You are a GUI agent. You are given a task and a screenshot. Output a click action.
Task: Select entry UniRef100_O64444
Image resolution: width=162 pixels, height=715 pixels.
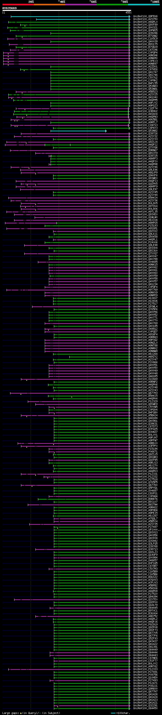pos(145,652)
